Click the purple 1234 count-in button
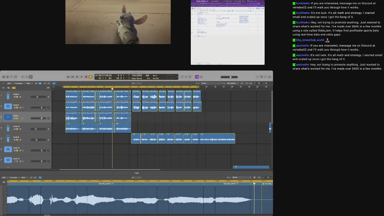 pyautogui.click(x=197, y=77)
